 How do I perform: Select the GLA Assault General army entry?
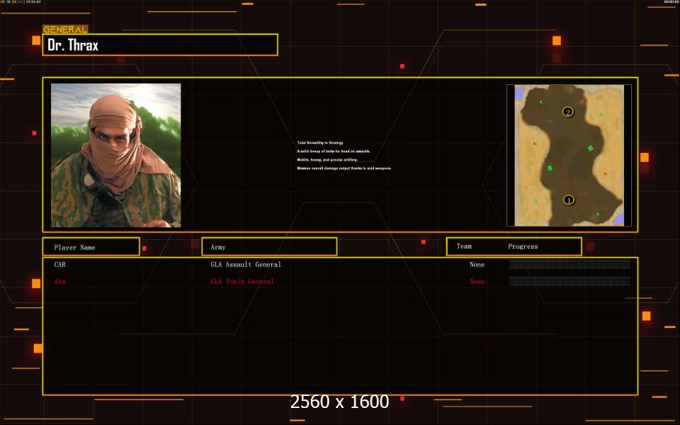pyautogui.click(x=246, y=264)
